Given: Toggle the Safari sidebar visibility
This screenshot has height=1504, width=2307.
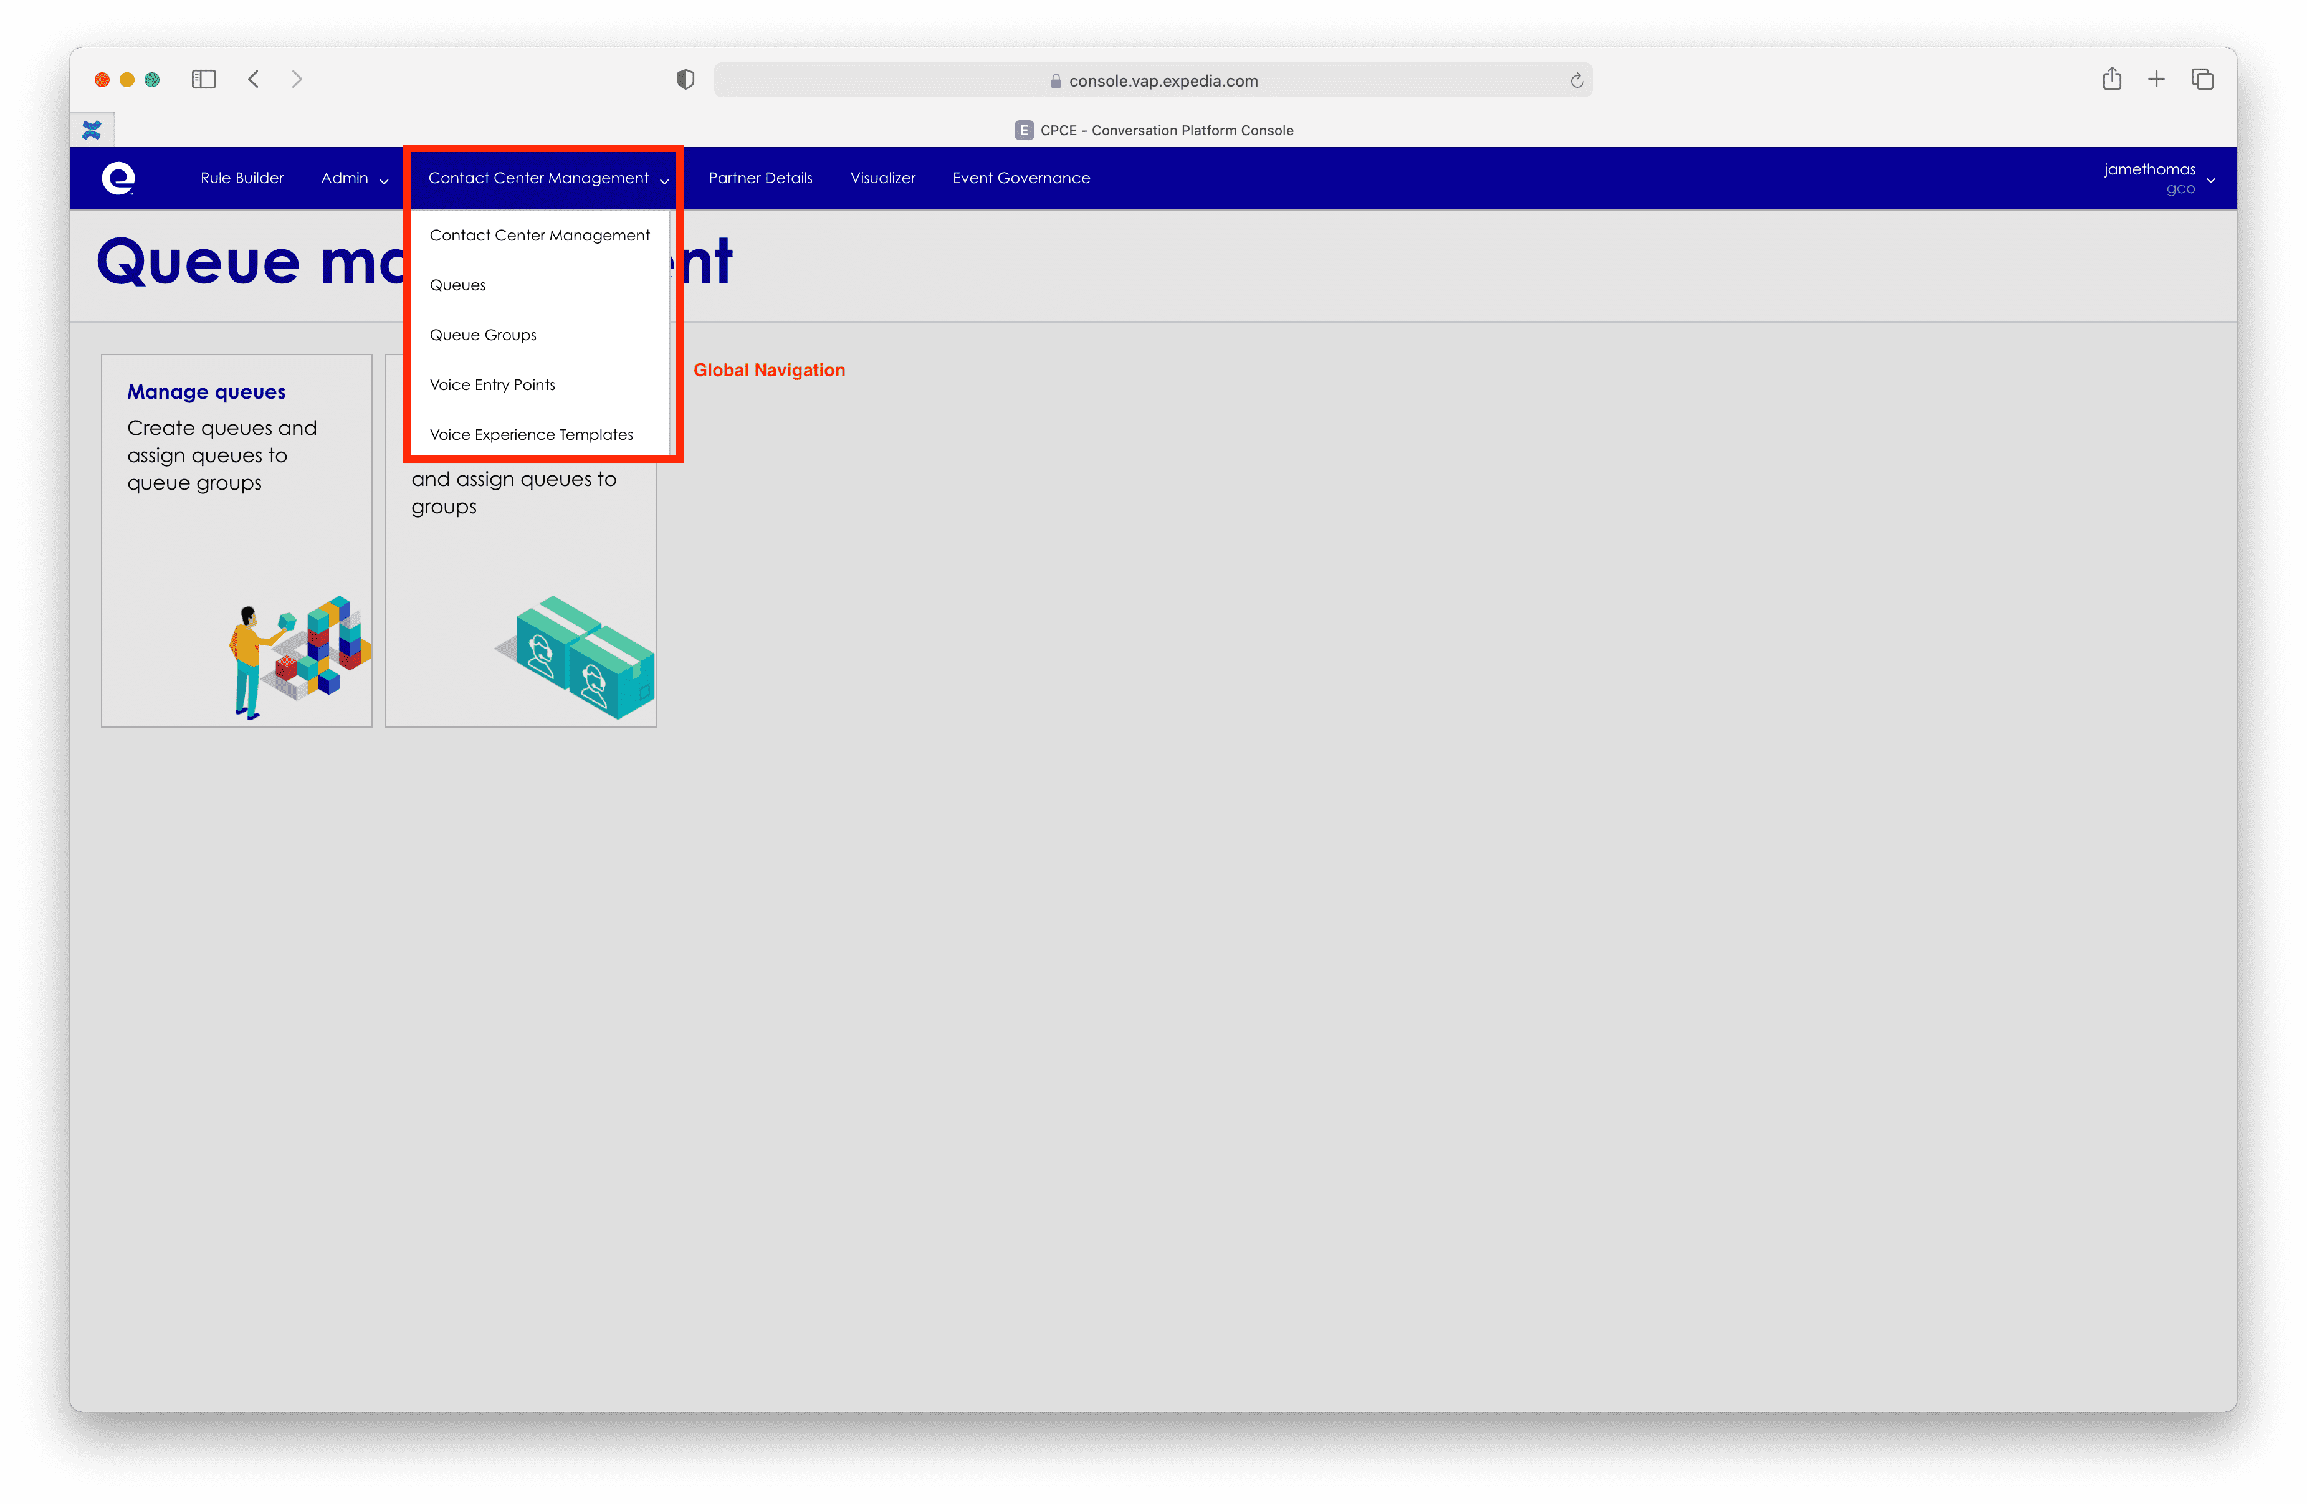Looking at the screenshot, I should click(x=204, y=79).
